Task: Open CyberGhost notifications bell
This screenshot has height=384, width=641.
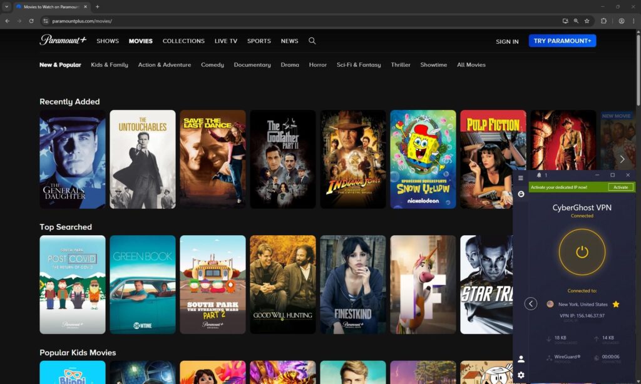Action: (539, 175)
